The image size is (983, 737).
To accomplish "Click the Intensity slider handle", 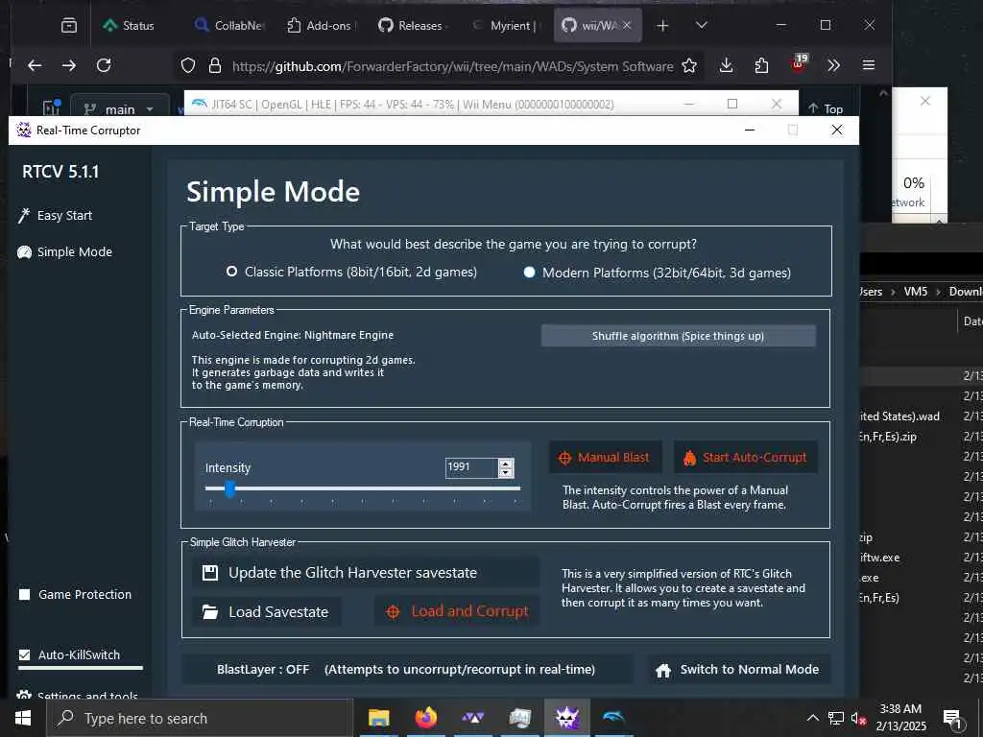I will coord(230,488).
